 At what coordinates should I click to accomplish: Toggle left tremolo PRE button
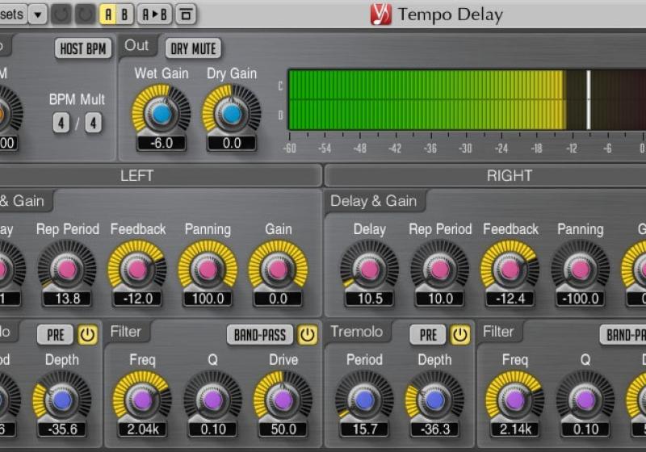(x=55, y=335)
